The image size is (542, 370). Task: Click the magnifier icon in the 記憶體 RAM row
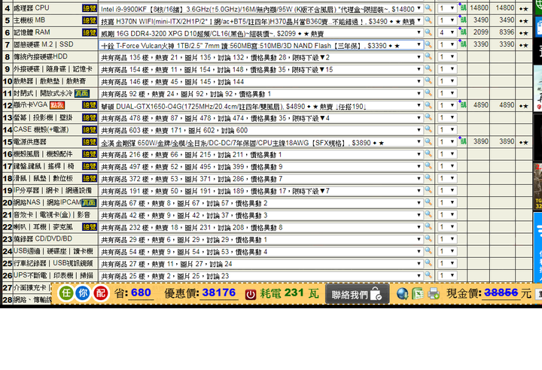point(428,32)
